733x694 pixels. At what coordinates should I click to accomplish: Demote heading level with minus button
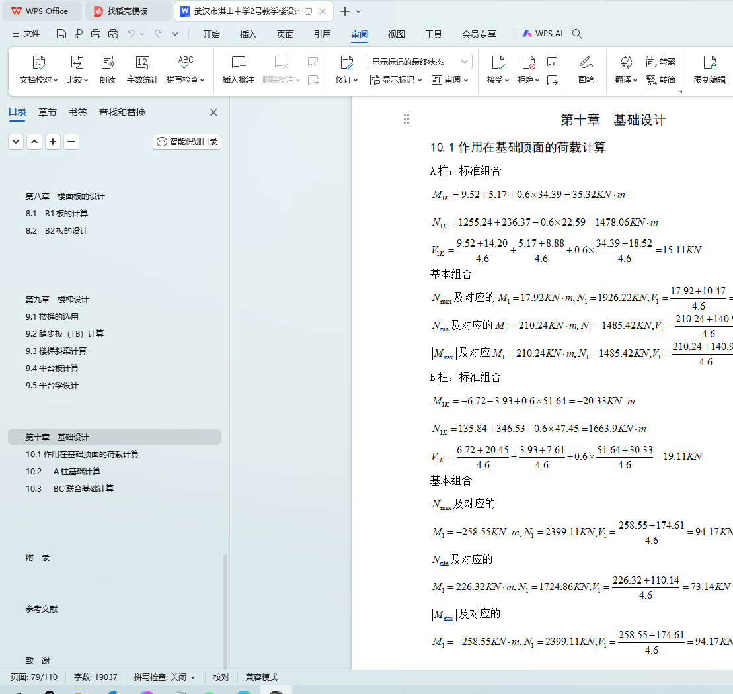[x=71, y=142]
